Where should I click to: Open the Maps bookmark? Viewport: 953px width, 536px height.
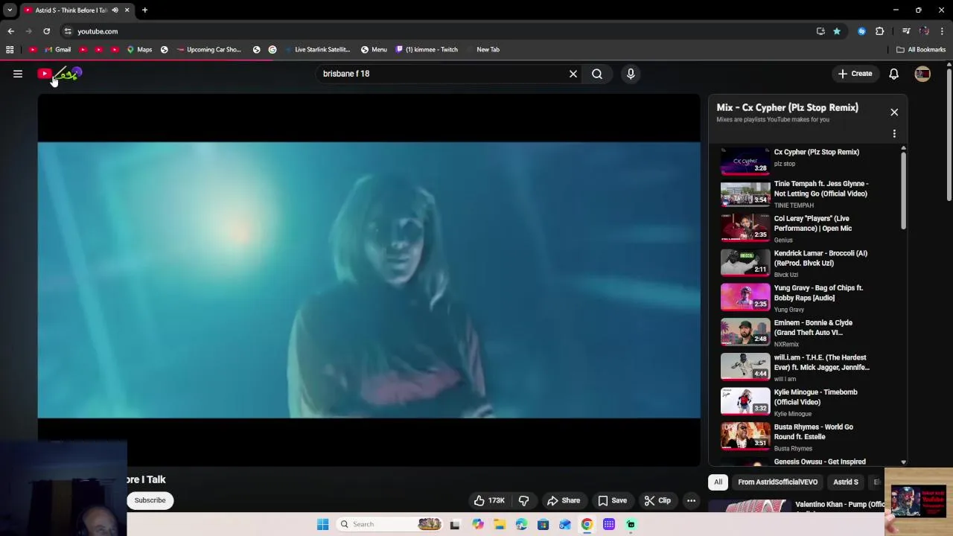[139, 49]
